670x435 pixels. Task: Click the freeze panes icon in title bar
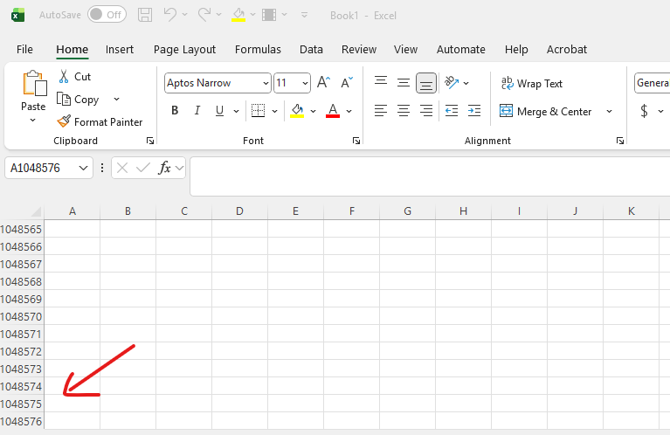269,15
